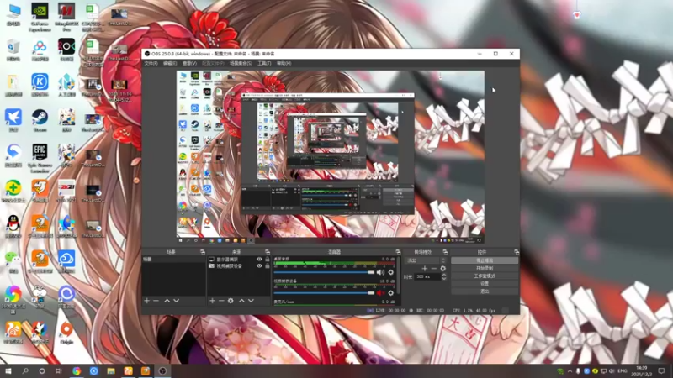Pop out the Scene Transitions dock panel
The width and height of the screenshot is (673, 378).
[x=445, y=252]
